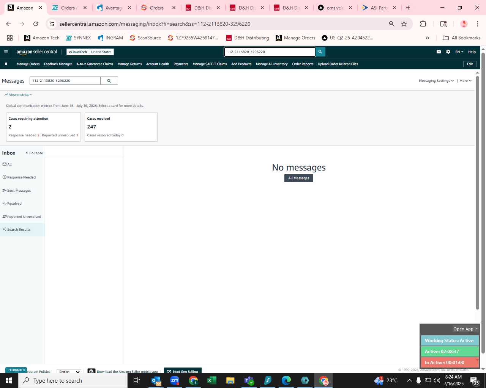Open the browser extensions puzzle icon
The height and width of the screenshot is (388, 486).
(423, 24)
